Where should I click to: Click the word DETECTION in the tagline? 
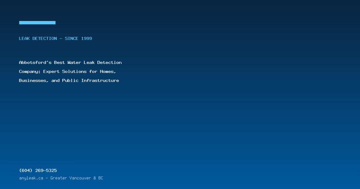pos(45,39)
